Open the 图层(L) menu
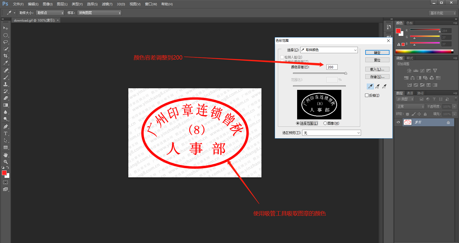The width and height of the screenshot is (459, 243). point(62,4)
